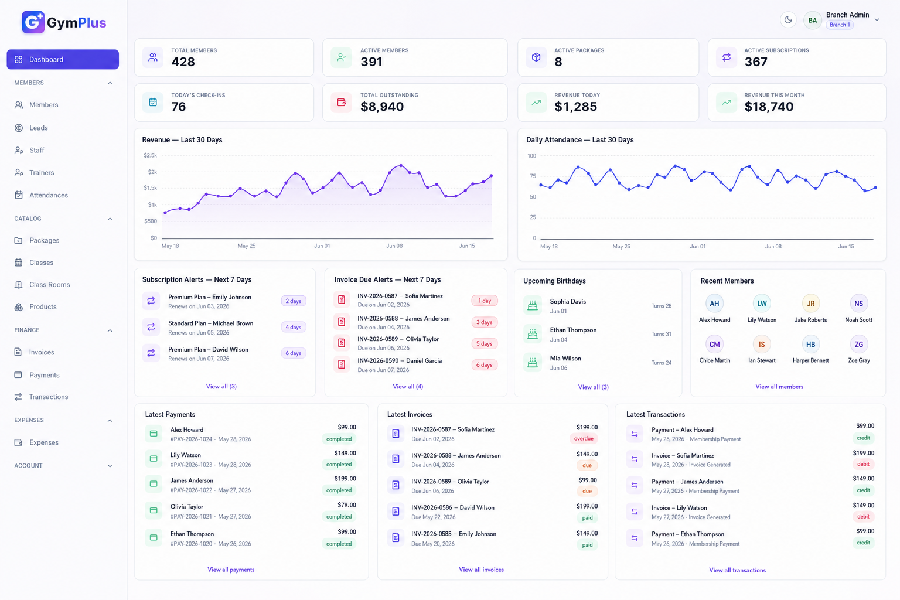Click the BA profile avatar
This screenshot has height=600, width=900.
(x=812, y=20)
